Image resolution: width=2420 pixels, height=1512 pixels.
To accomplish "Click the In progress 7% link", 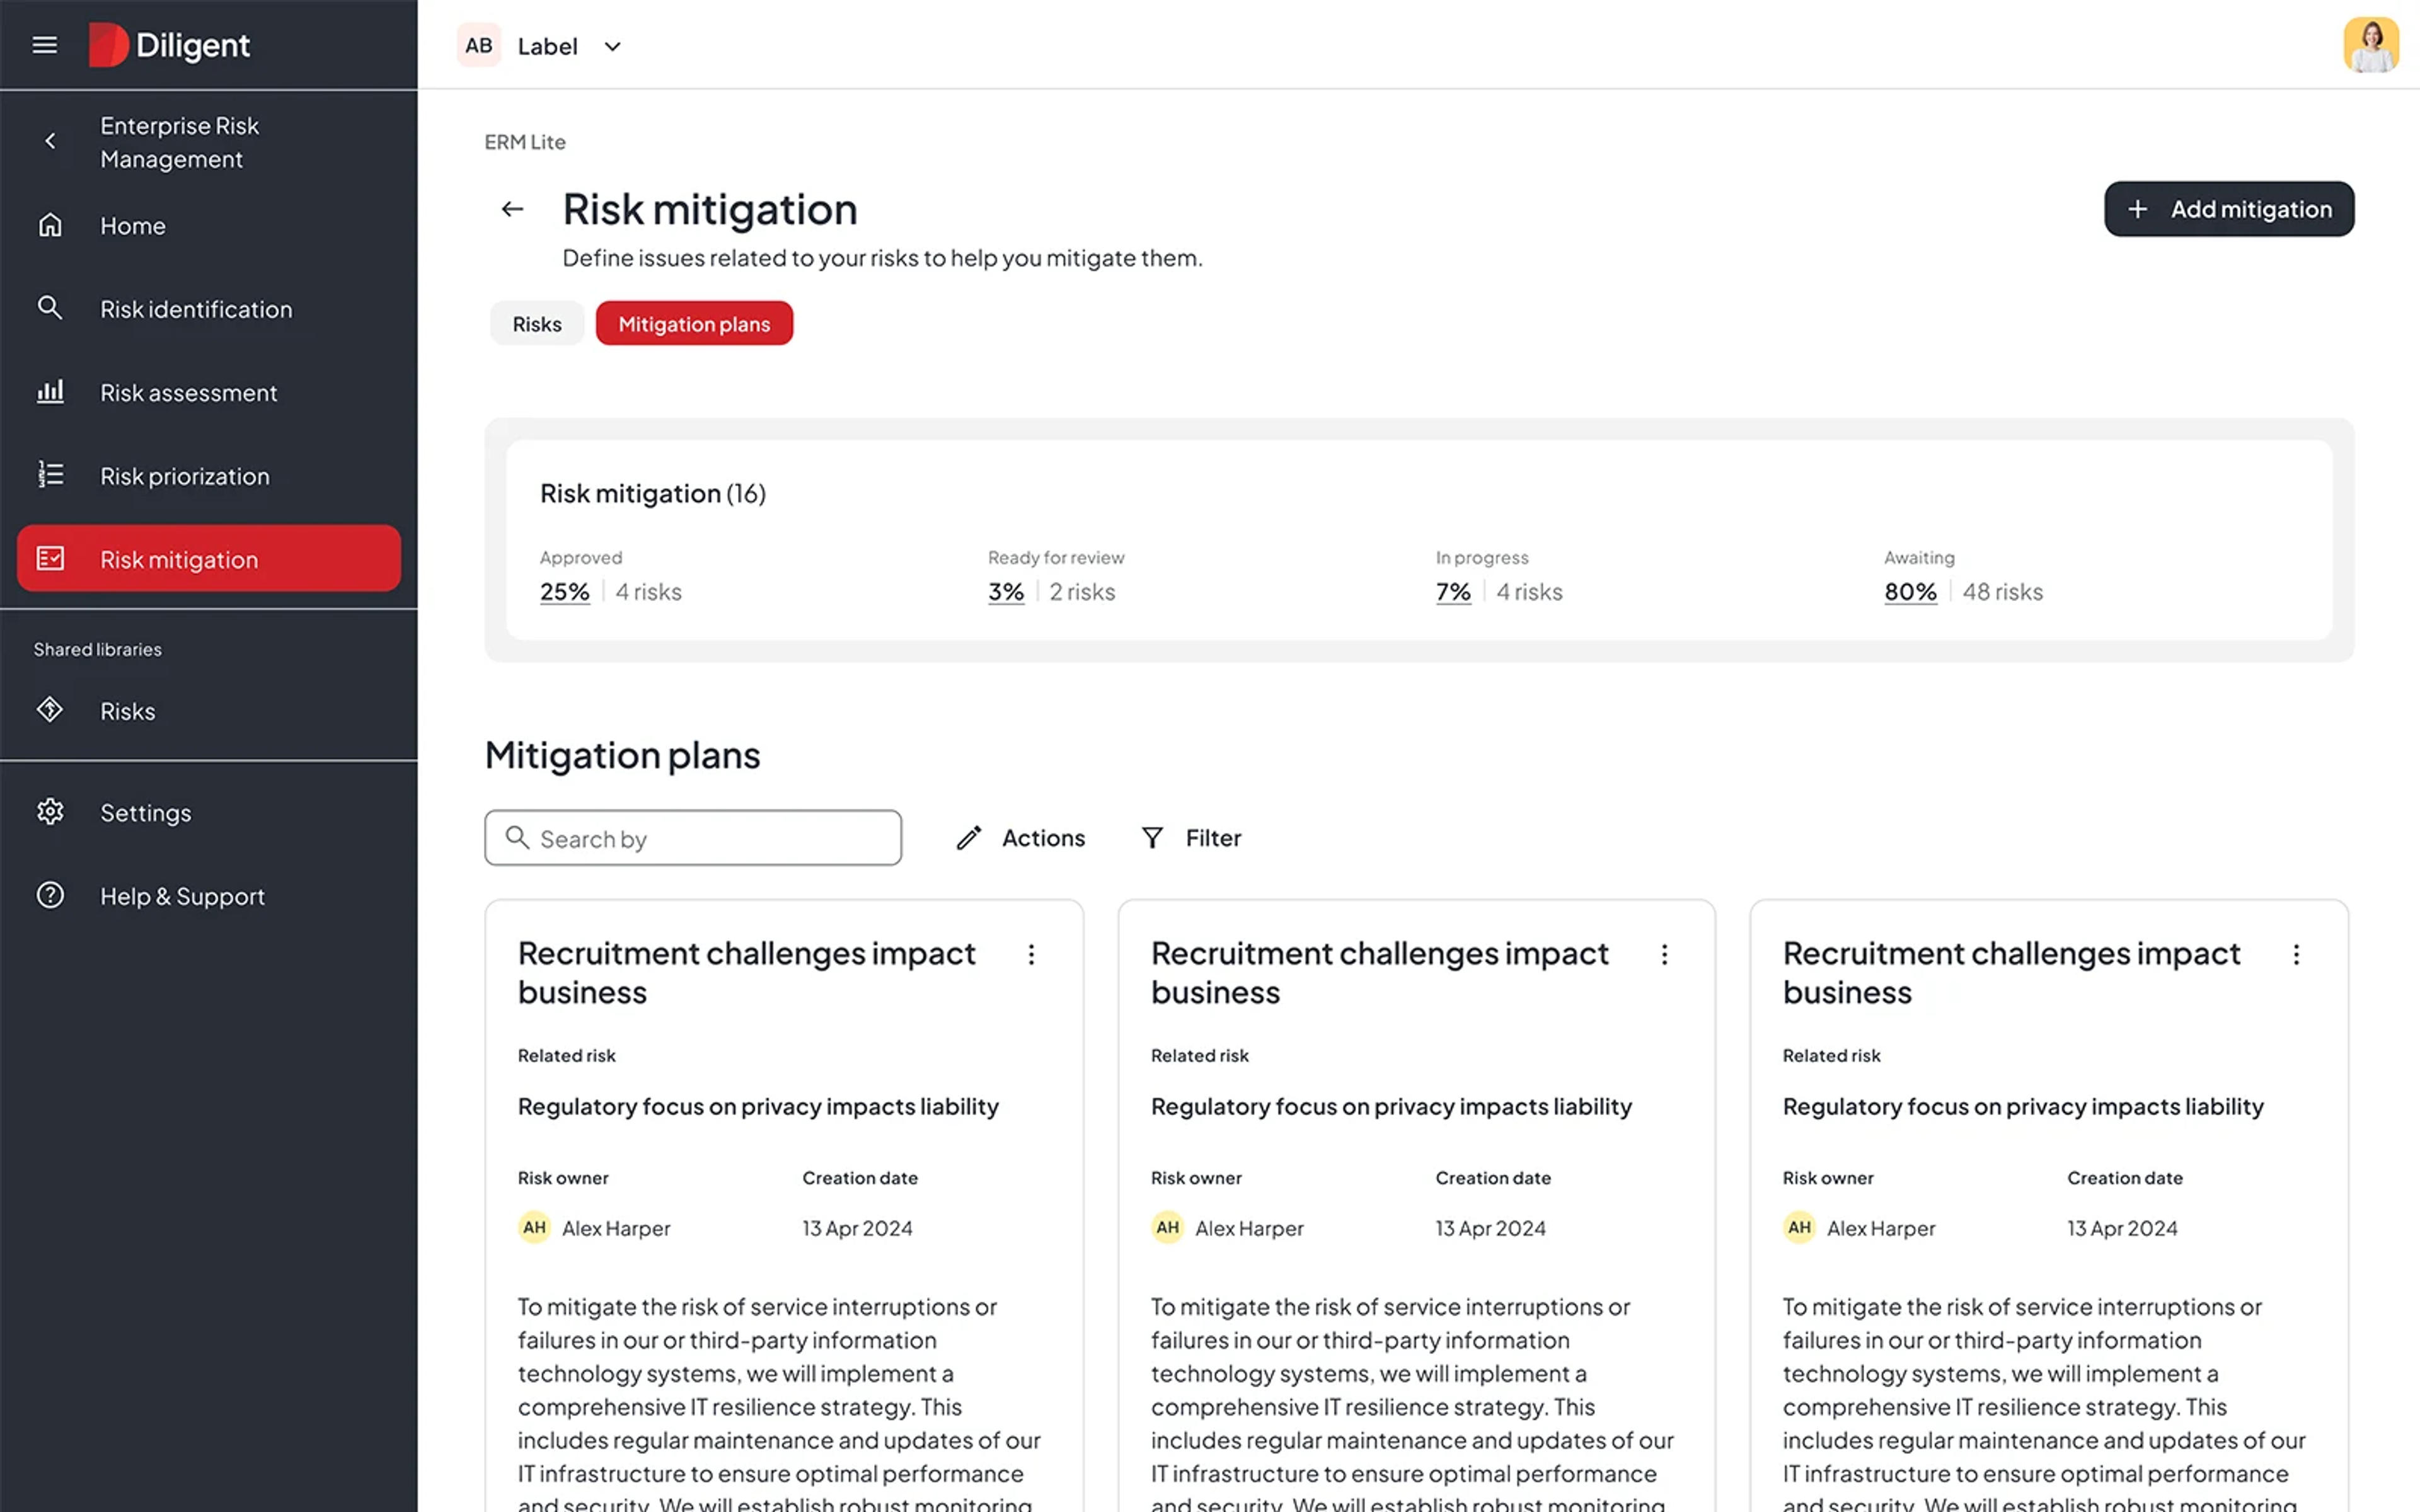I will pyautogui.click(x=1453, y=592).
